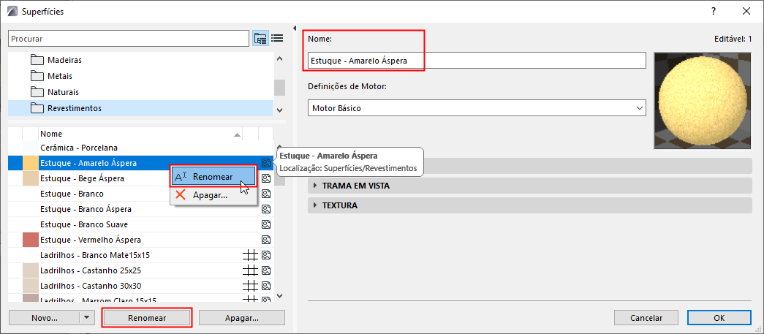Viewport: 764px width, 334px height.
Task: Click texture icon of Estuque - Amarelo Áspera
Action: pos(266,163)
